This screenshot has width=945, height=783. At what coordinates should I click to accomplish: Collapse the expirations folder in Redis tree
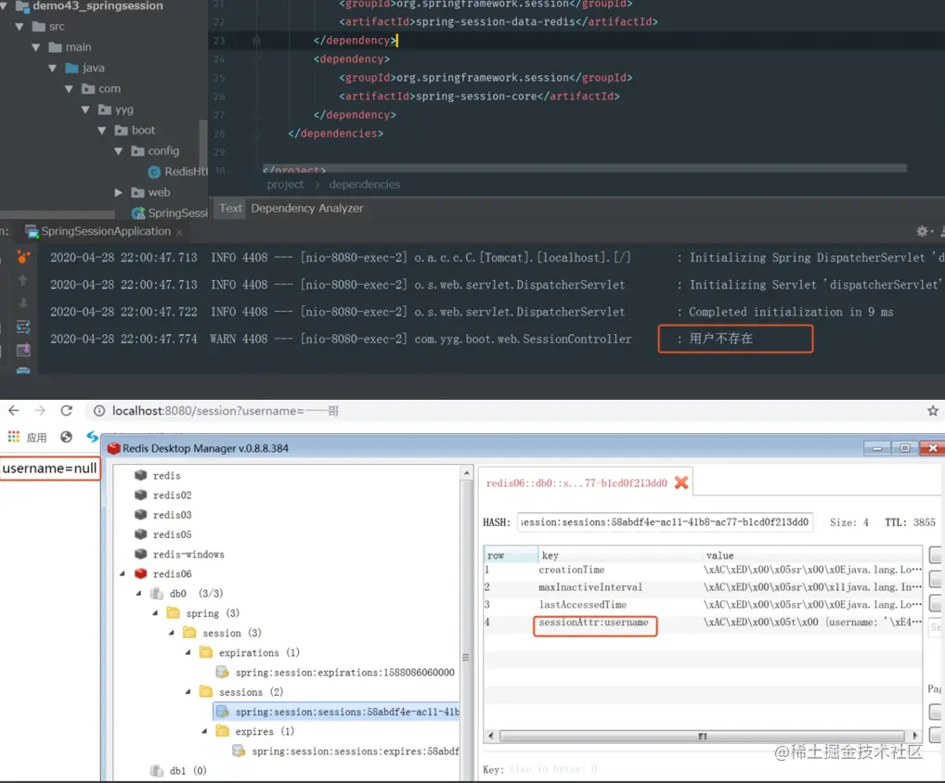pos(188,653)
